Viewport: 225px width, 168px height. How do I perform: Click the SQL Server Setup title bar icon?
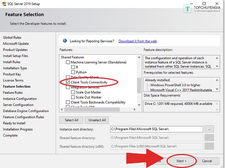4,4
